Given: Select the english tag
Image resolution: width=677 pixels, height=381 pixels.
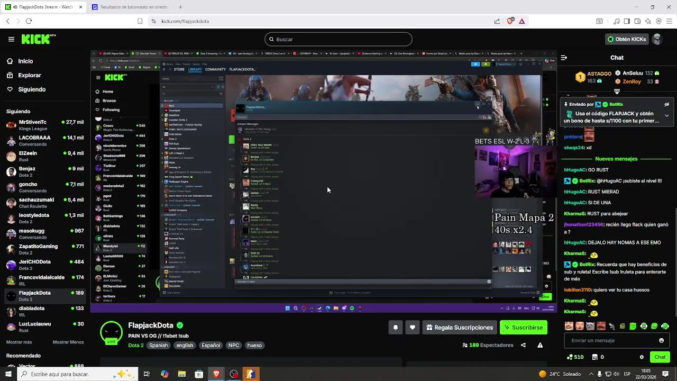Looking at the screenshot, I should [x=185, y=345].
